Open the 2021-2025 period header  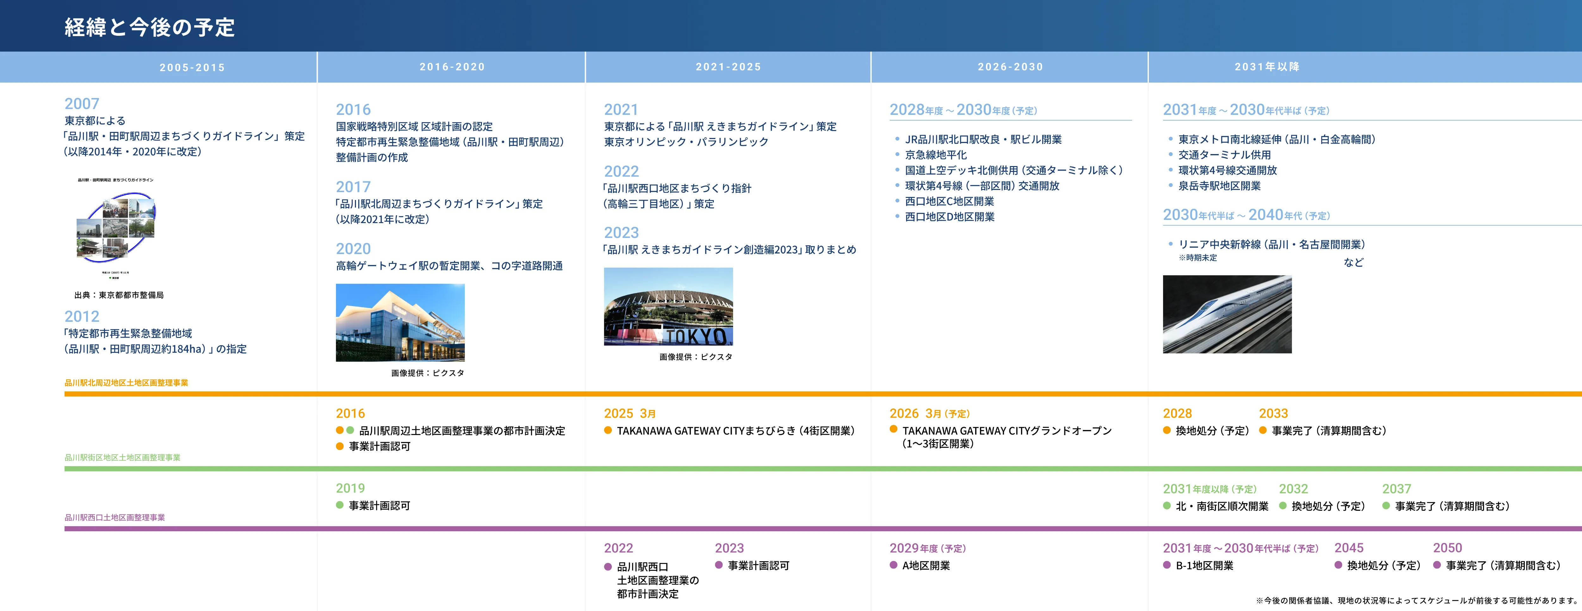pos(728,67)
